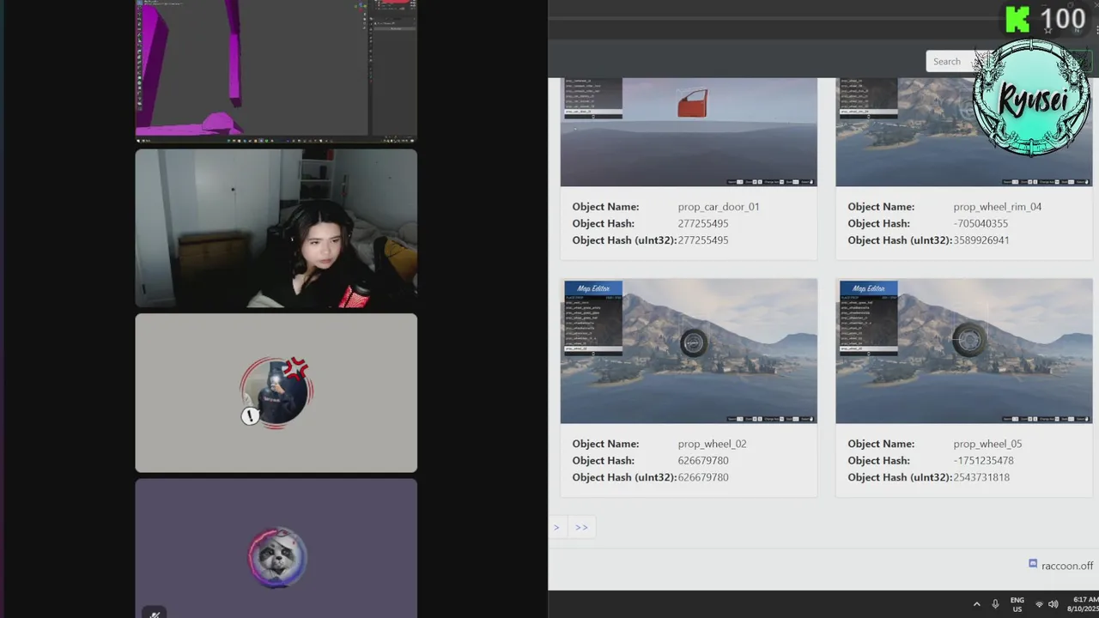This screenshot has height=618, width=1099.
Task: Jump to last page with double arrow
Action: [x=581, y=527]
